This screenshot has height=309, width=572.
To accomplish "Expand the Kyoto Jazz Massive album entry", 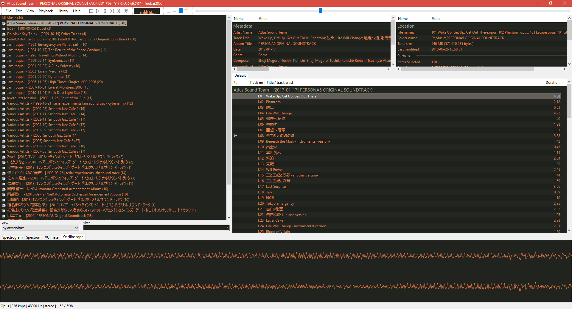I will pos(3,98).
